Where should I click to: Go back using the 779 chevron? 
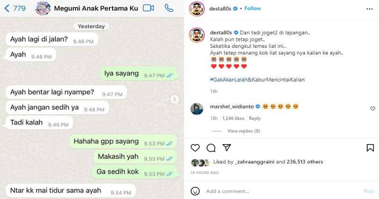pyautogui.click(x=15, y=8)
